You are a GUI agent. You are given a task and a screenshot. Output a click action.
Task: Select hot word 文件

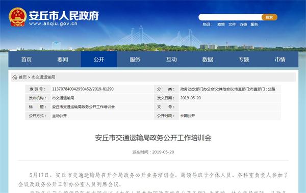(x=232, y=24)
